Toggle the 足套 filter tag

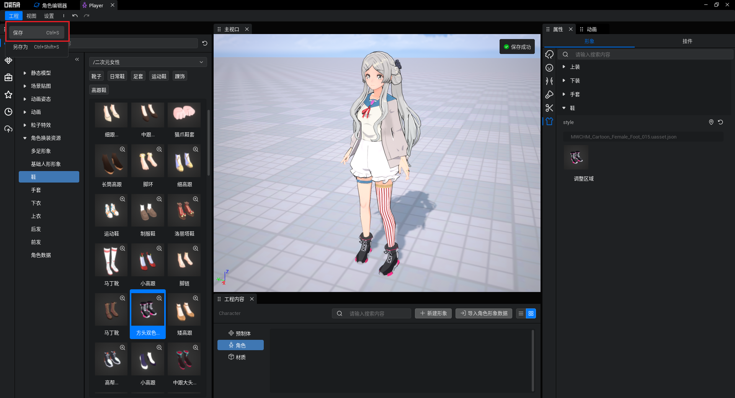coord(138,76)
